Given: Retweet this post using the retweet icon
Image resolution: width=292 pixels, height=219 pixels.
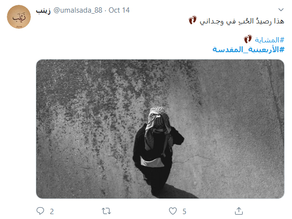Looking at the screenshot, I should 106,211.
